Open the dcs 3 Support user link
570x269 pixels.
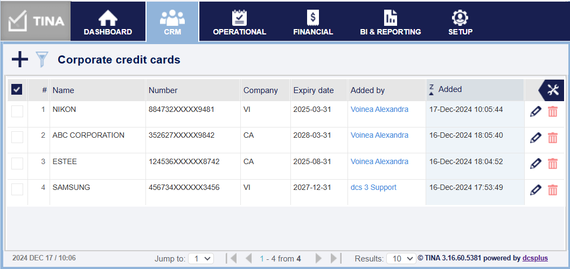point(373,187)
